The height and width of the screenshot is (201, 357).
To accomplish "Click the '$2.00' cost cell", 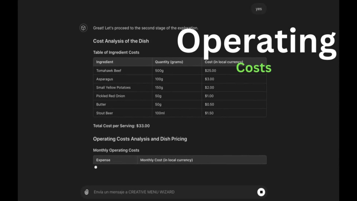I will pyautogui.click(x=234, y=87).
